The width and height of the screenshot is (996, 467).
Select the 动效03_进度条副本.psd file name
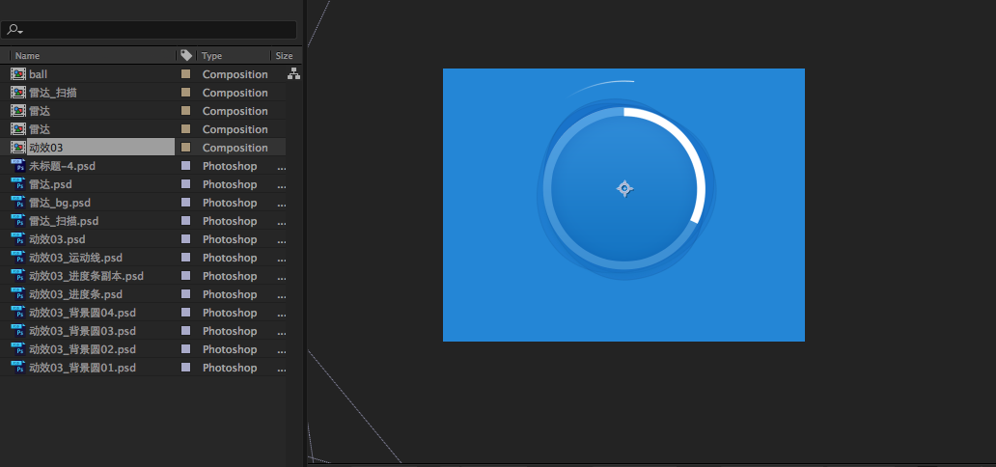[87, 276]
